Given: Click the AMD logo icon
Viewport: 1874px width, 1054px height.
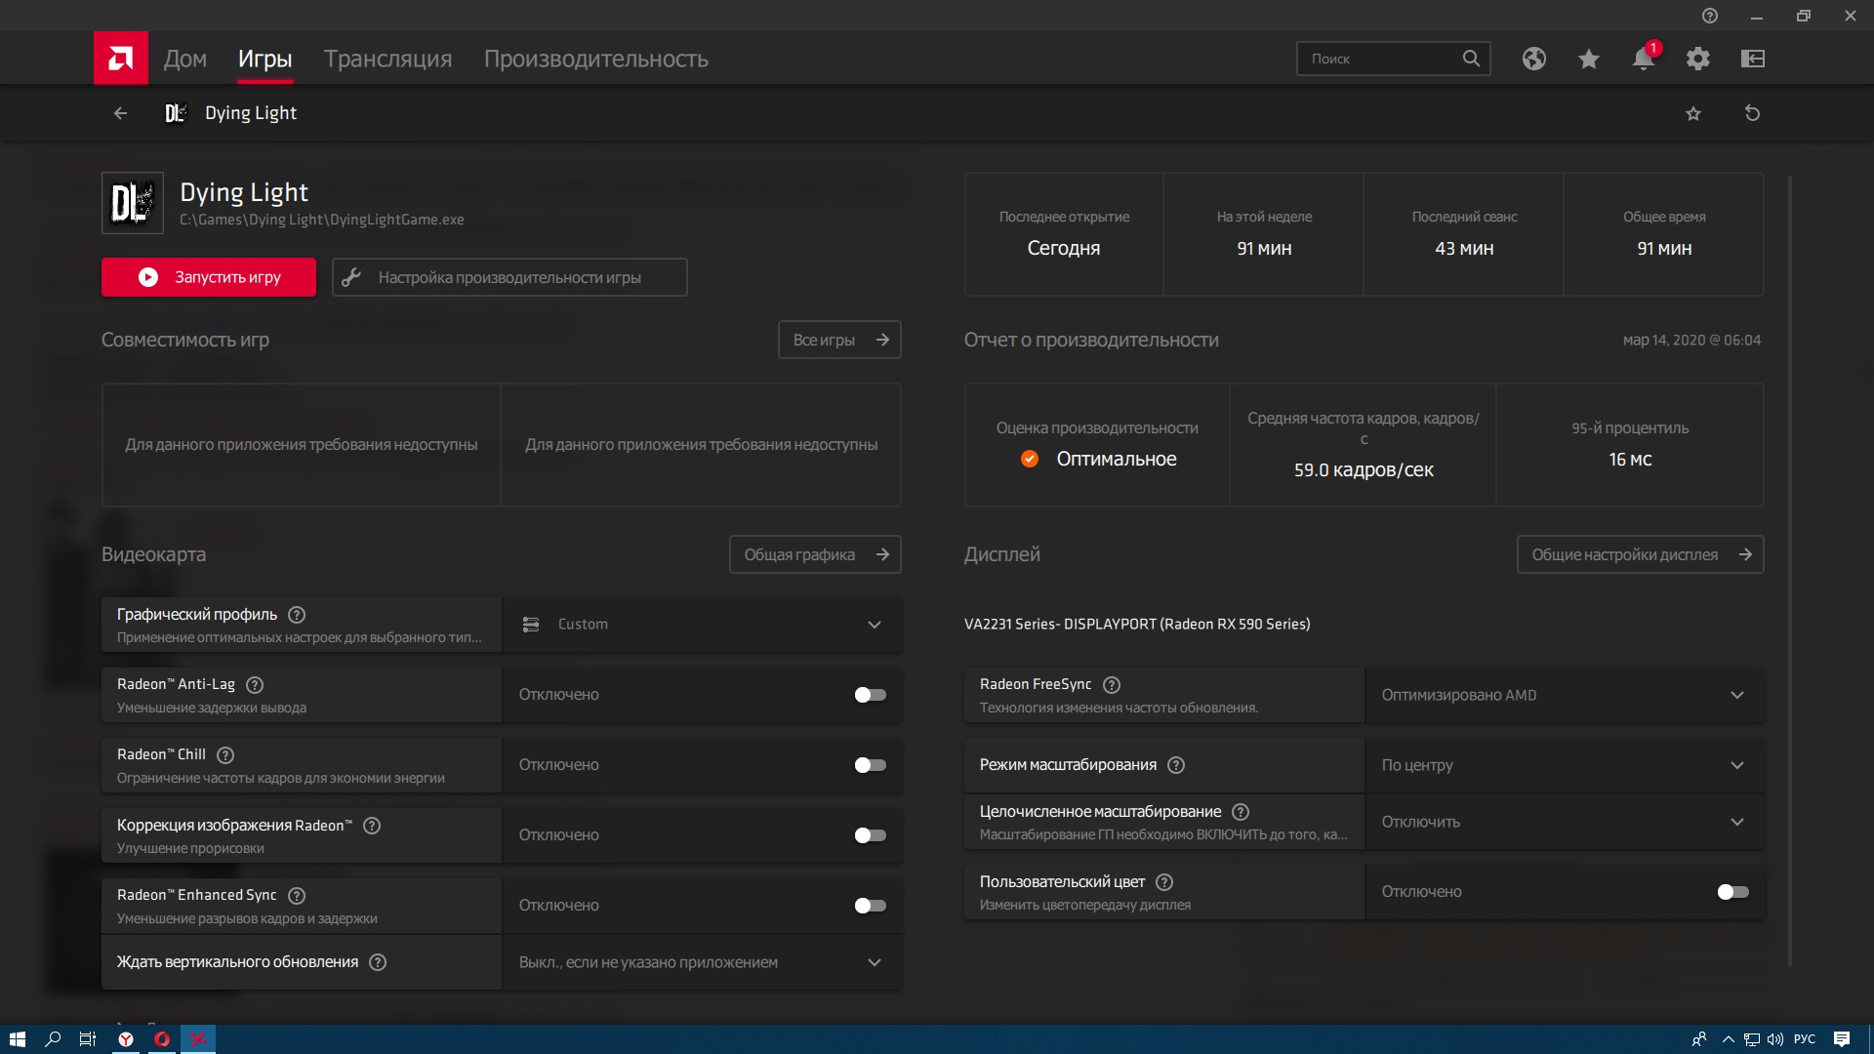Looking at the screenshot, I should coord(121,59).
